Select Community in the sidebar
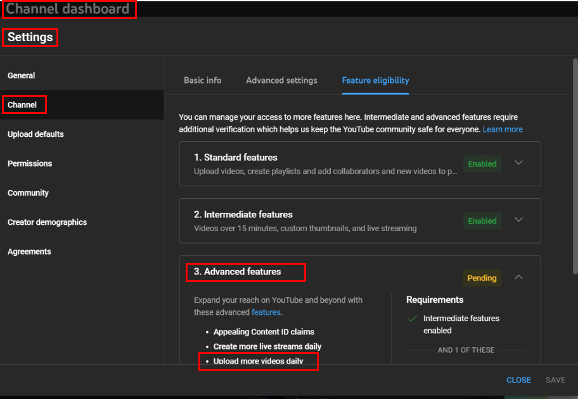This screenshot has width=578, height=399. 28,193
